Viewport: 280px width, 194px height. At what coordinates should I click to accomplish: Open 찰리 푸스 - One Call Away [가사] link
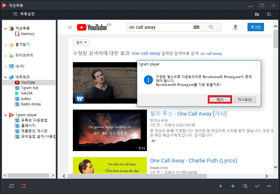[x=188, y=114]
